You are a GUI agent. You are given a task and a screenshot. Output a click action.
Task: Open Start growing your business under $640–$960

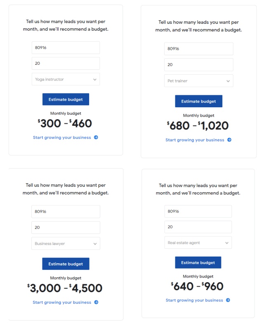click(x=194, y=300)
